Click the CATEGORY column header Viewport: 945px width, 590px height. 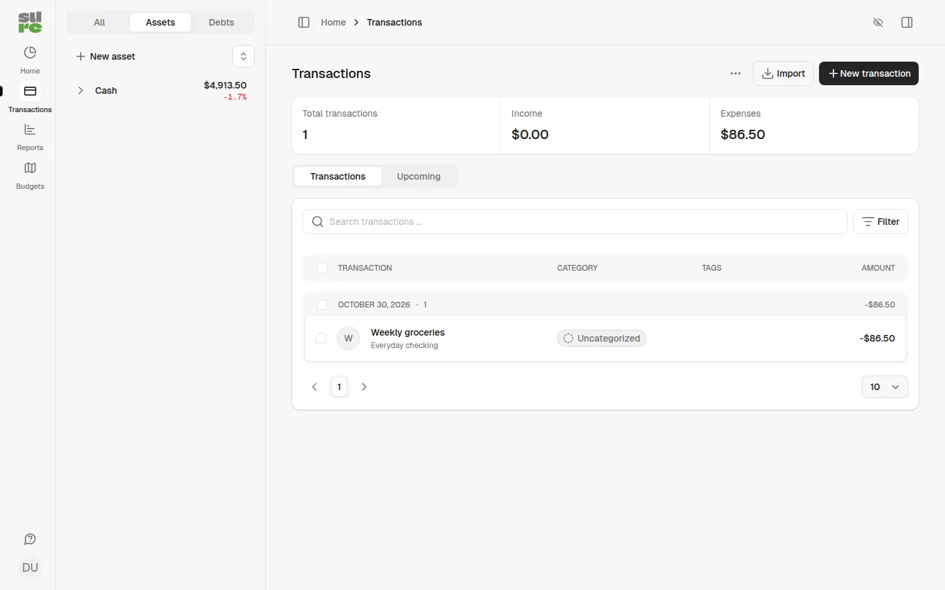pyautogui.click(x=577, y=268)
